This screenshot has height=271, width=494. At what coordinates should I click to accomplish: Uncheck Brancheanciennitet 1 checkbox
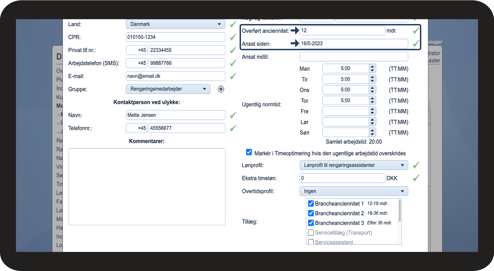311,203
